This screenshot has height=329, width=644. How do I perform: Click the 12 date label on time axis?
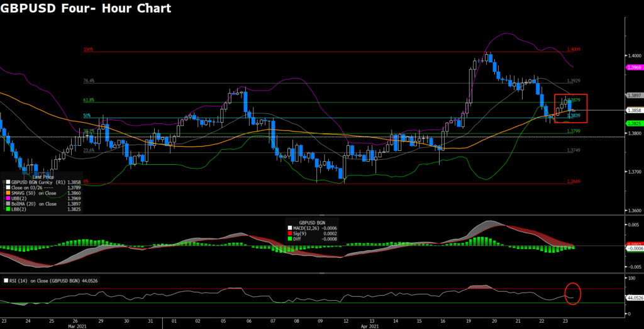click(346, 320)
